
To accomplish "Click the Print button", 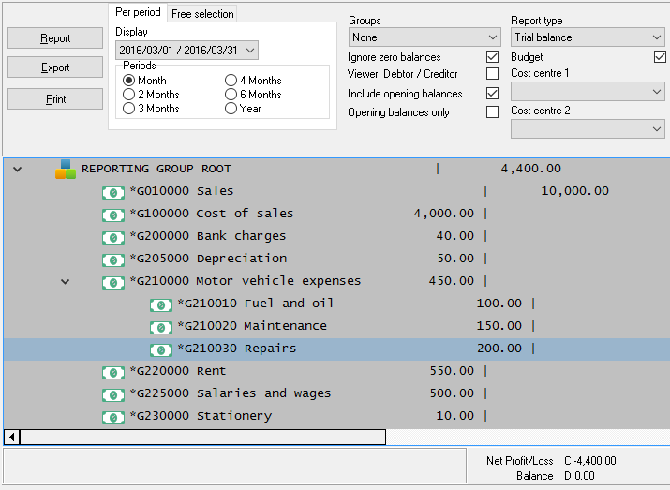I will [55, 99].
